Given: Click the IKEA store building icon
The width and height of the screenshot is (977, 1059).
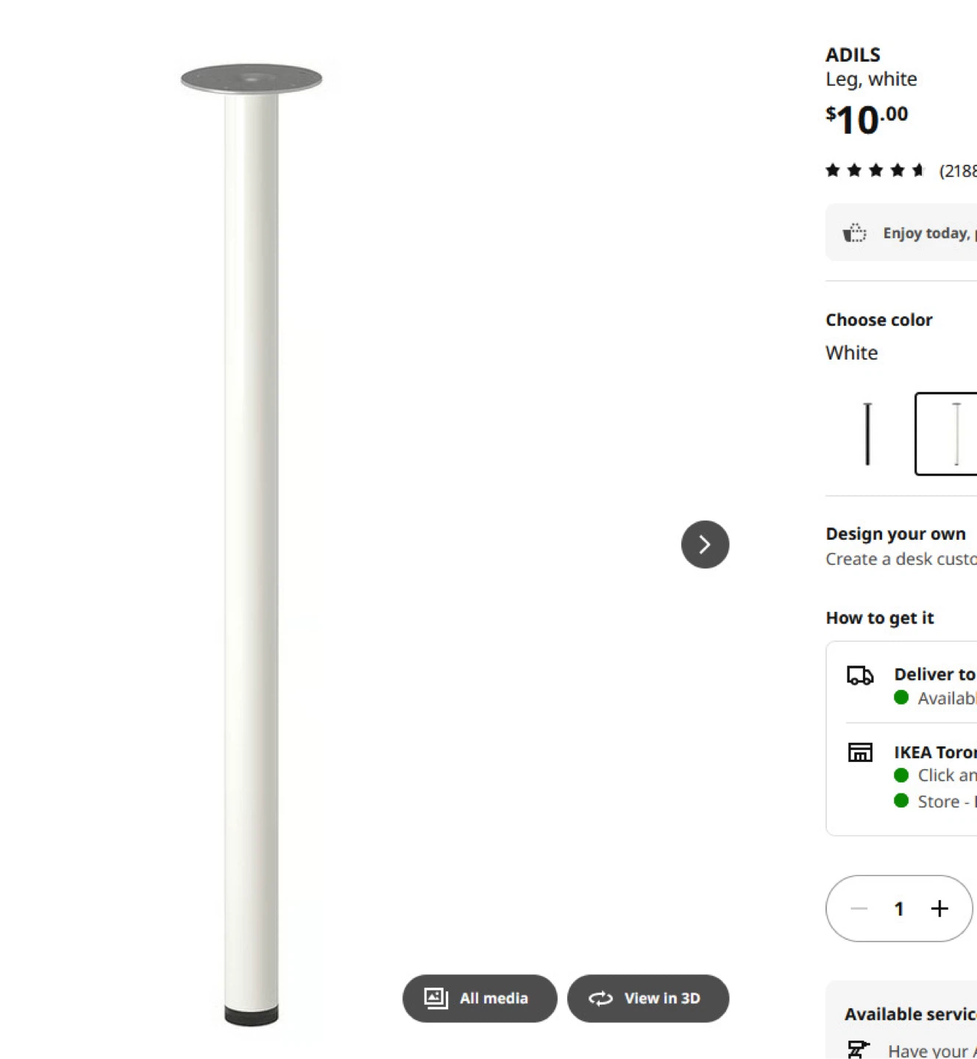Looking at the screenshot, I should click(859, 752).
